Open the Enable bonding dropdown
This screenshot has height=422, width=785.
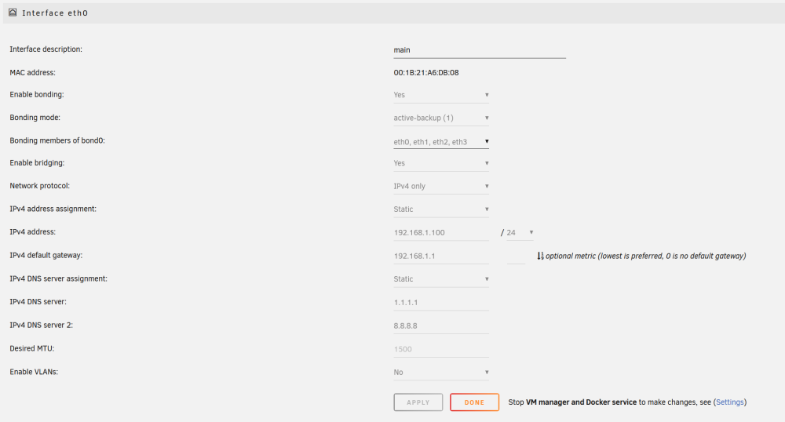(x=441, y=95)
